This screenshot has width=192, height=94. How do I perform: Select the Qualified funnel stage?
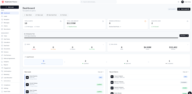(86, 62)
